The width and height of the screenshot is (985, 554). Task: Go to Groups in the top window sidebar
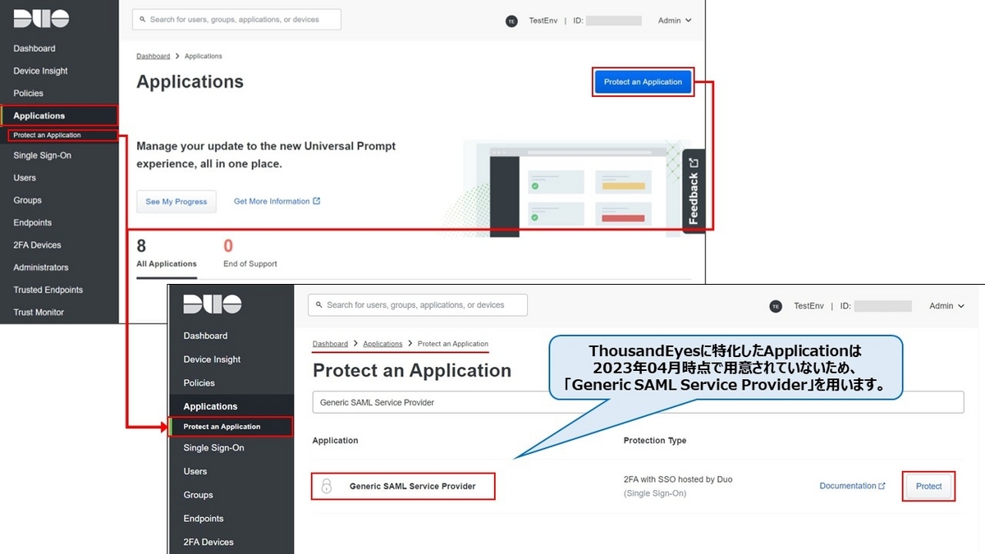click(x=27, y=200)
